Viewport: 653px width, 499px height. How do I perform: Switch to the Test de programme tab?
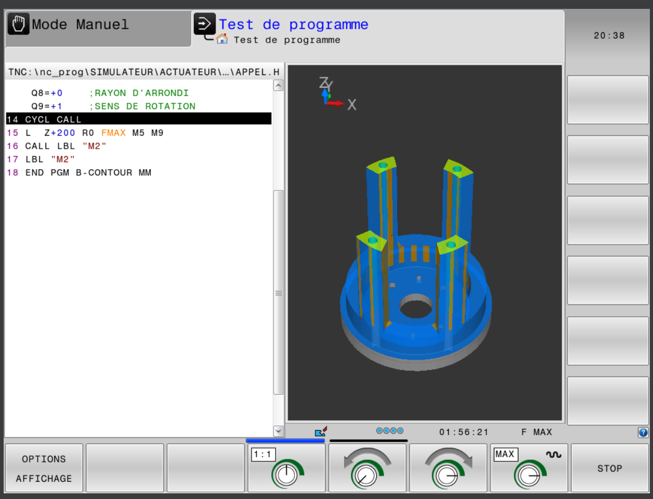click(293, 25)
